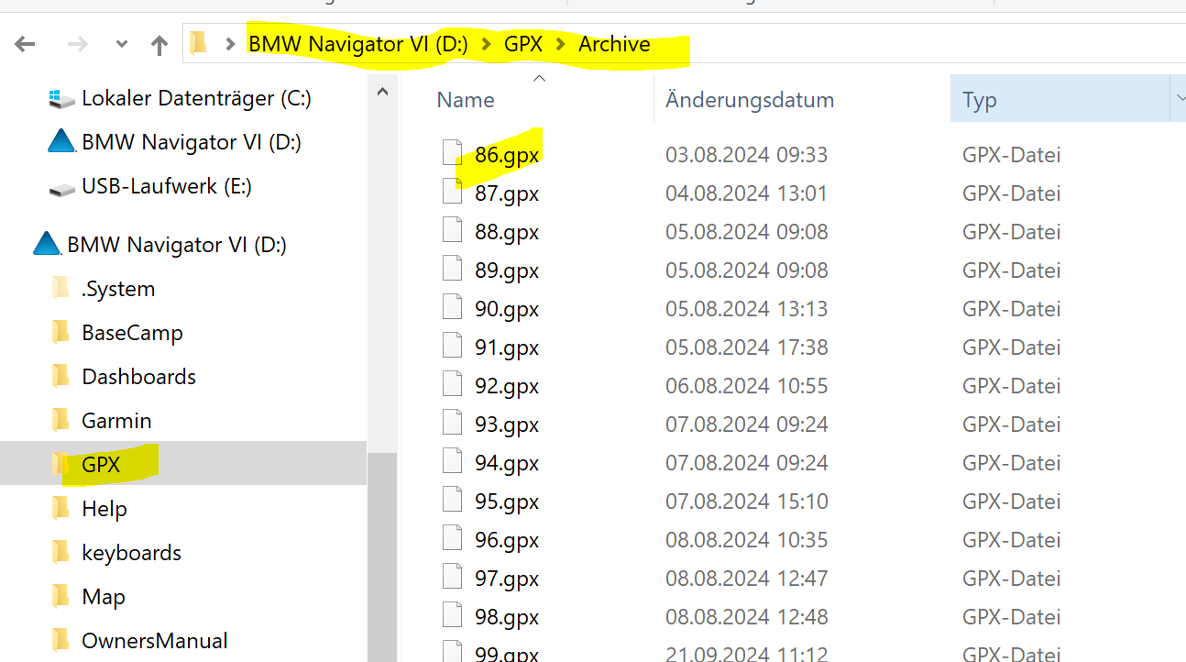The width and height of the screenshot is (1186, 662).
Task: Select the 86.gpx file icon
Action: point(452,154)
